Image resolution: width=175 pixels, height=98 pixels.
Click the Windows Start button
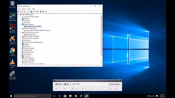[11, 96]
